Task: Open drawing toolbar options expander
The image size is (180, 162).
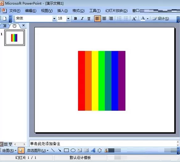Action: tap(178, 151)
